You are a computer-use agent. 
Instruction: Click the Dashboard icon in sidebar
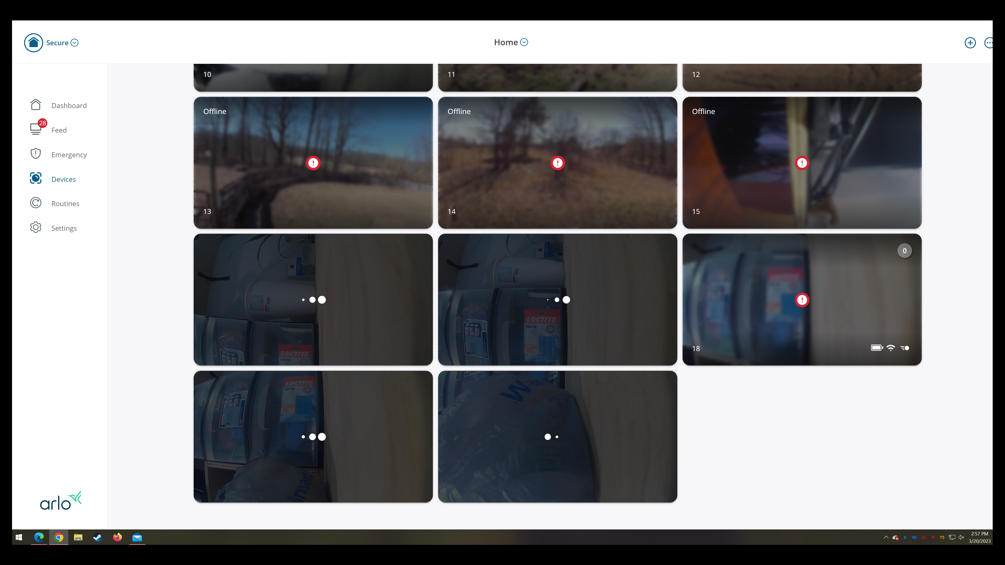coord(36,105)
